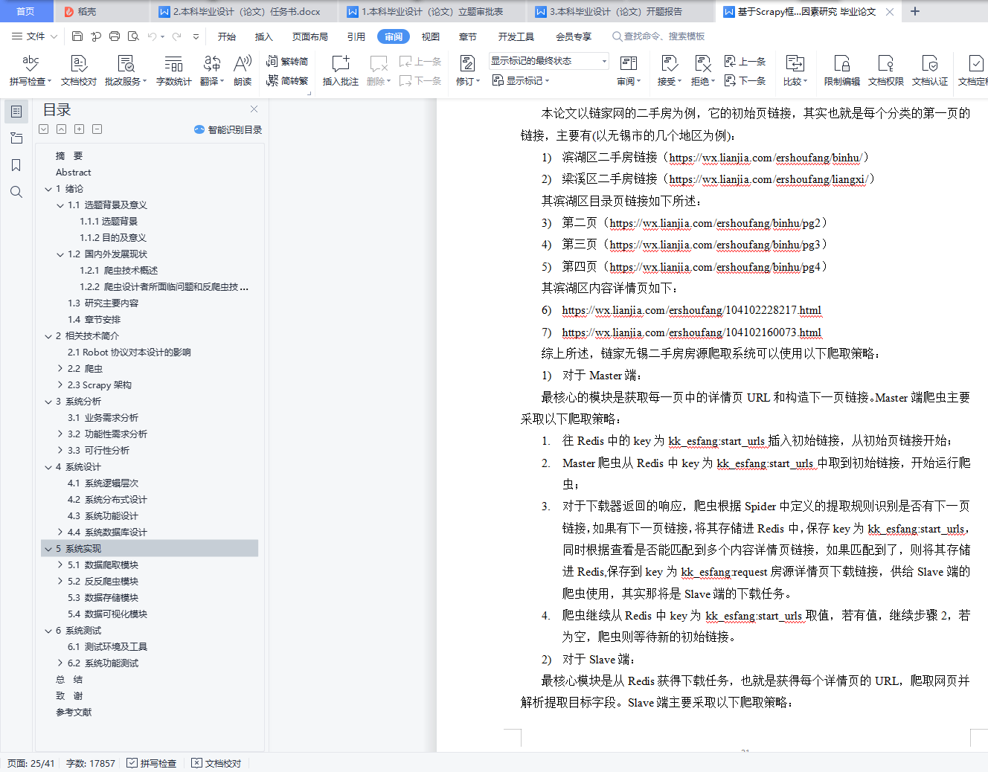Viewport: 988px width, 772px height.
Task: Select 参考文献 in the outline
Action: (x=74, y=713)
